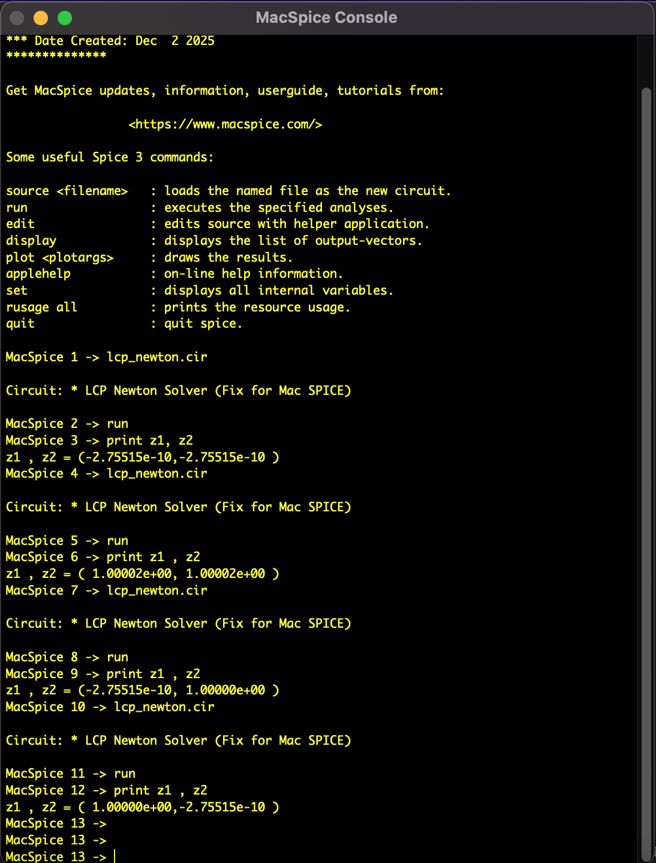The image size is (656, 863).
Task: Click the MacSpice Console window title
Action: click(326, 17)
